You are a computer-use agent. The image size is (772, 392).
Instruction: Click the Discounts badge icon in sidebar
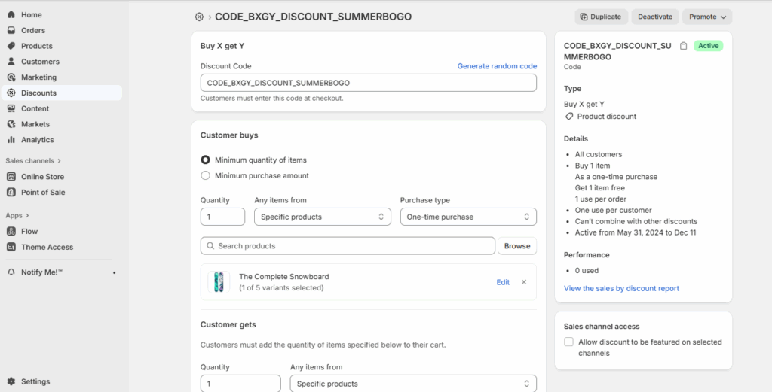coord(11,93)
